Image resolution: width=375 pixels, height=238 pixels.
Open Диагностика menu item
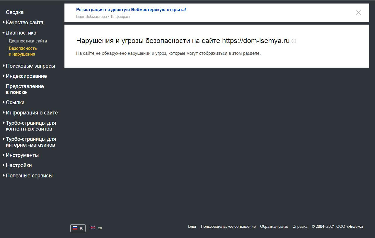point(21,33)
